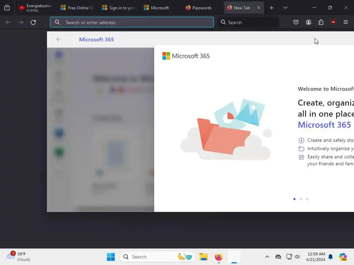
Task: Switch to the Sign in to your tab
Action: (x=119, y=8)
